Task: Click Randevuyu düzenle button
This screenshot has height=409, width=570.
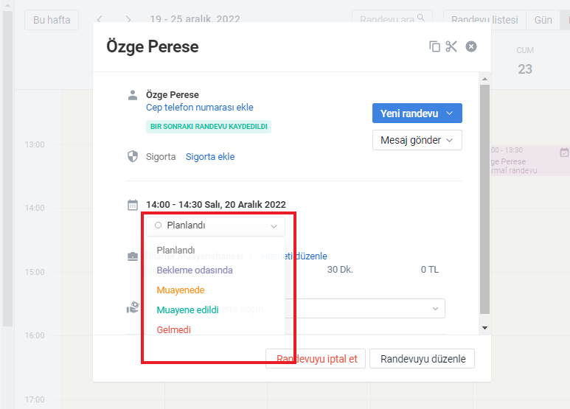Action: 423,359
